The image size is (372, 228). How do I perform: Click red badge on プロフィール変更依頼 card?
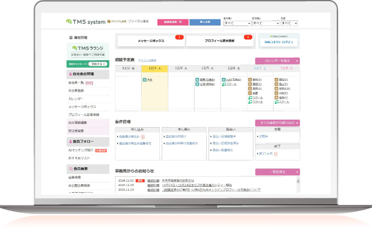pos(248,37)
